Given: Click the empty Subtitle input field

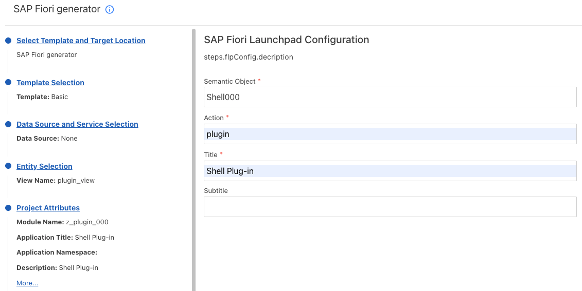Looking at the screenshot, I should (x=390, y=207).
